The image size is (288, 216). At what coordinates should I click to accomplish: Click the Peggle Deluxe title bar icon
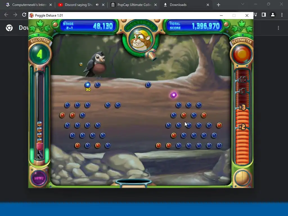(x=31, y=15)
